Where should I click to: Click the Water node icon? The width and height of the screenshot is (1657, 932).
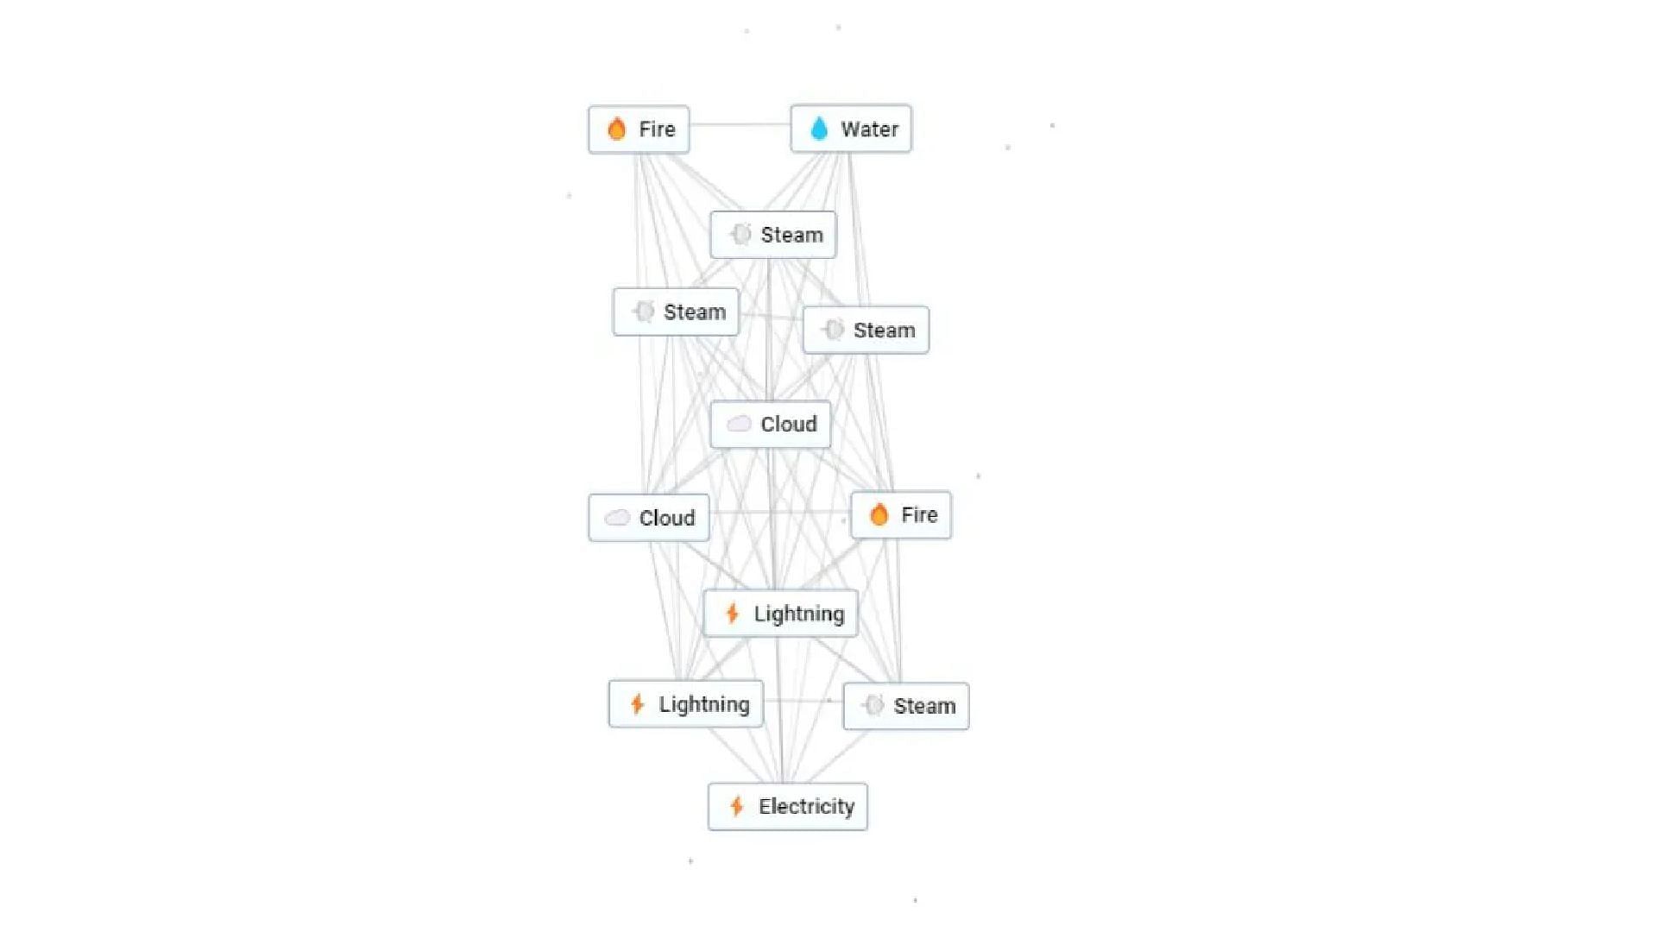coord(817,128)
